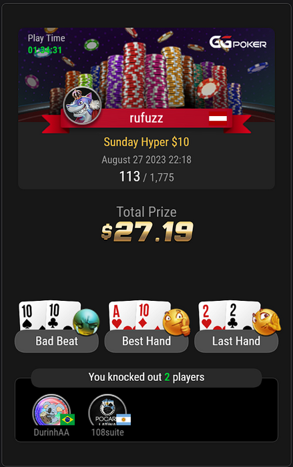The width and height of the screenshot is (293, 467).
Task: Click the facepalm emoji on Last Hand
Action: 266,322
